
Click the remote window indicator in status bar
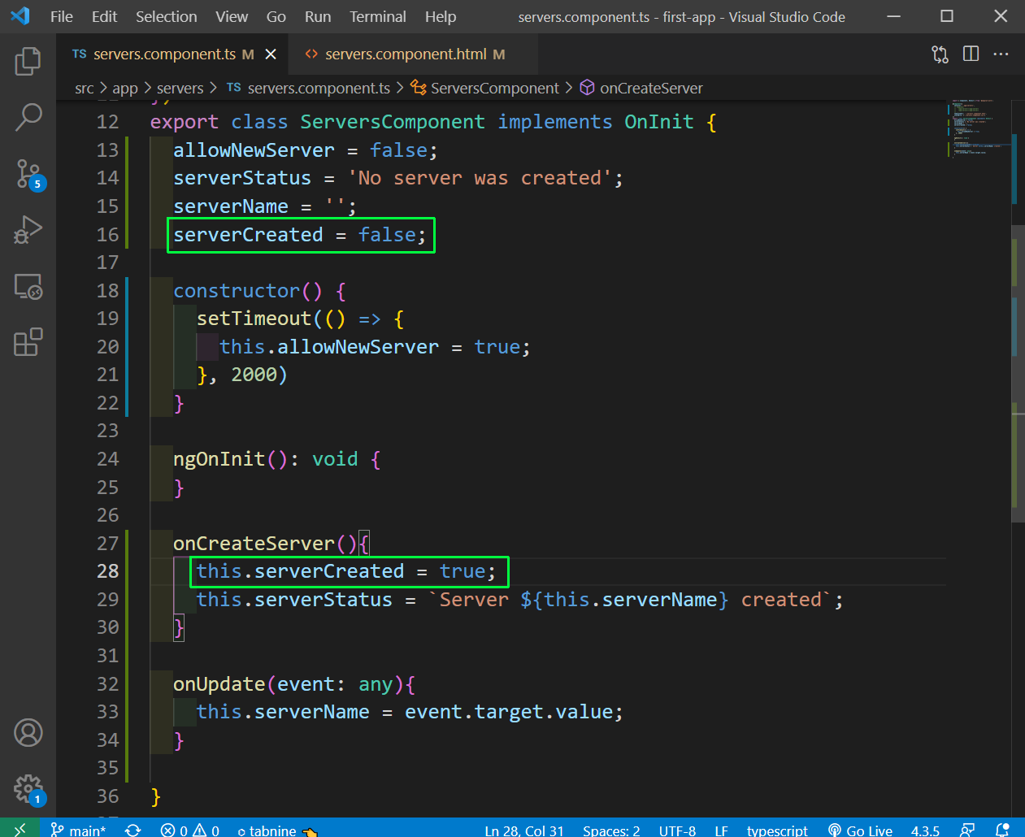(x=20, y=829)
